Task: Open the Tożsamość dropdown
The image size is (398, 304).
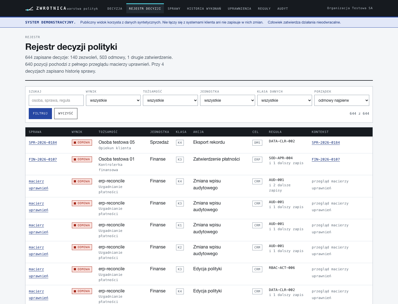Action: 170,100
